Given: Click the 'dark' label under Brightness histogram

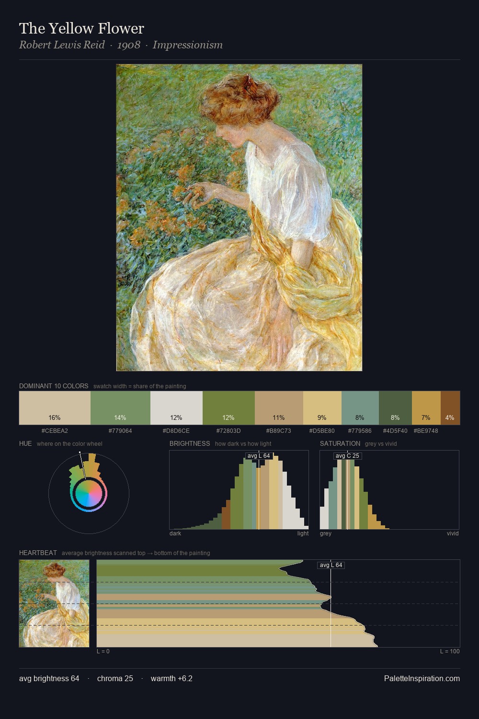Looking at the screenshot, I should click(175, 533).
